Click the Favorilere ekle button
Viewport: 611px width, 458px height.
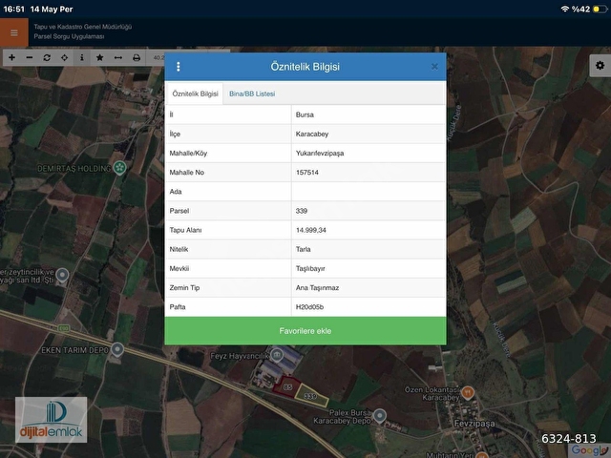(x=305, y=331)
